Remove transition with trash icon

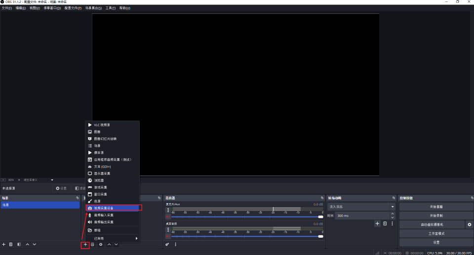tap(385, 223)
